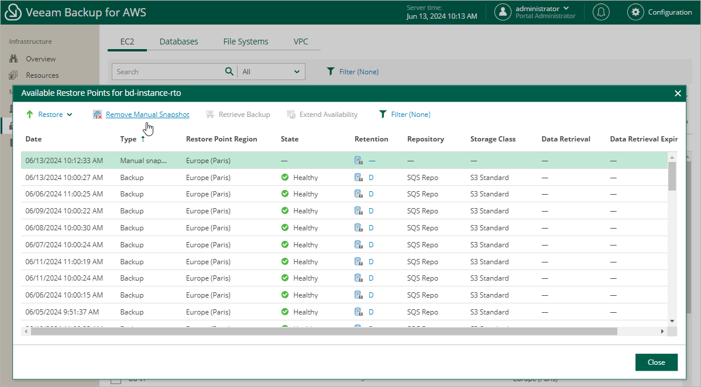Switch to the EC2 tab

click(127, 42)
